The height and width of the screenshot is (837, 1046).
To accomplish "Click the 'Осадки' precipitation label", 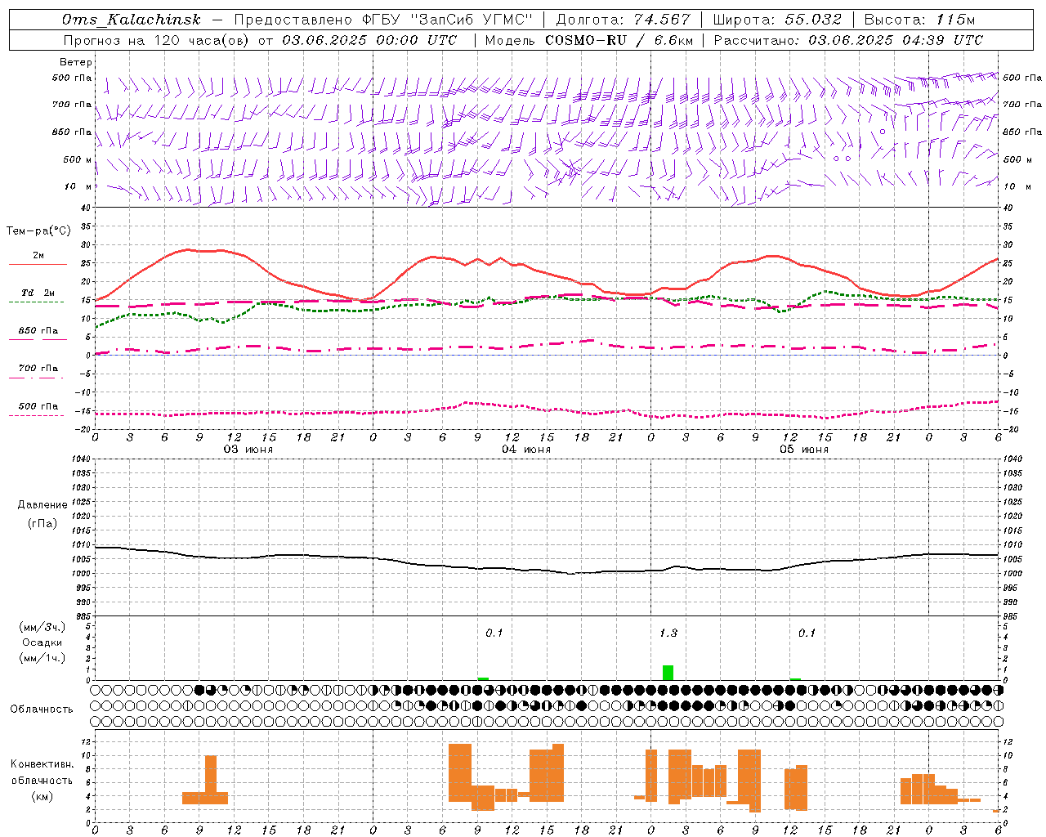I will [x=42, y=642].
